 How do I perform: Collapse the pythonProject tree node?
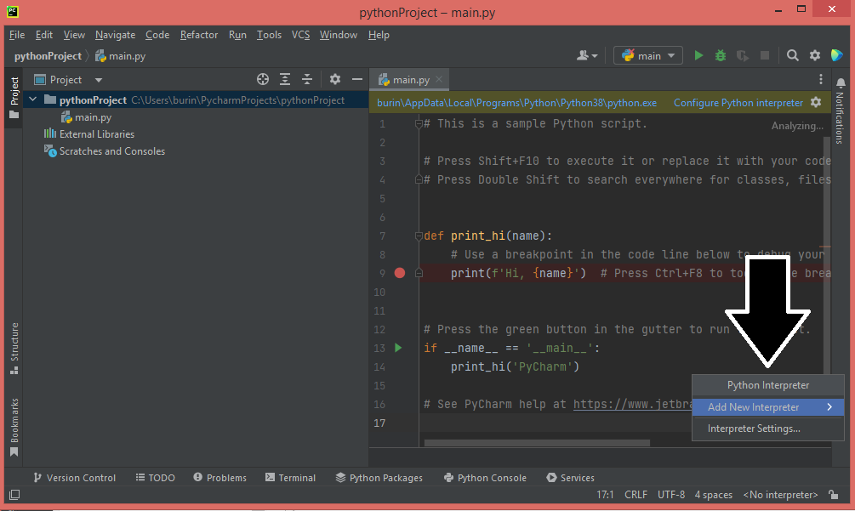coord(32,99)
